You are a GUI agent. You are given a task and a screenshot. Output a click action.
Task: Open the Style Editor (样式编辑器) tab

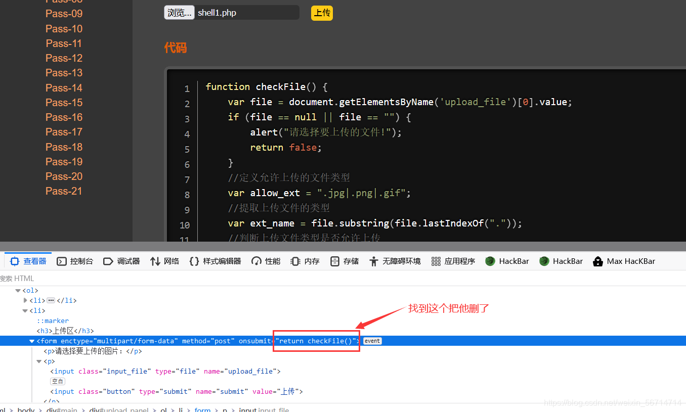click(215, 261)
